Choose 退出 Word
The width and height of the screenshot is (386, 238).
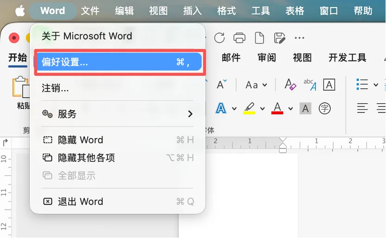coord(118,201)
